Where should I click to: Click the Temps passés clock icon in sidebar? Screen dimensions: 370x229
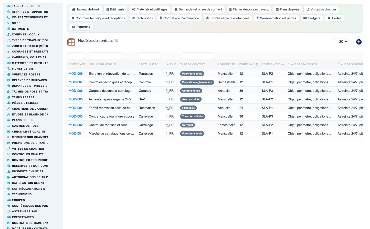pyautogui.click(x=9, y=97)
